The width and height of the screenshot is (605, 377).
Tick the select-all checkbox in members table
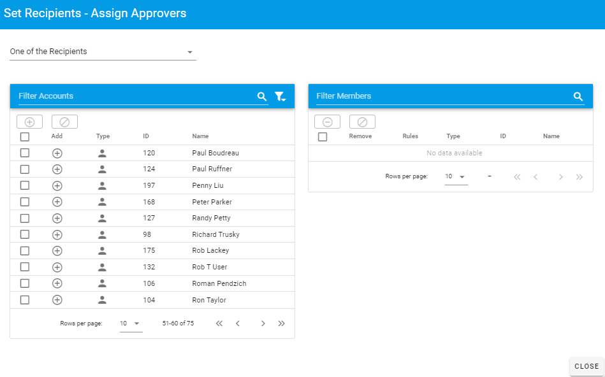click(x=323, y=136)
